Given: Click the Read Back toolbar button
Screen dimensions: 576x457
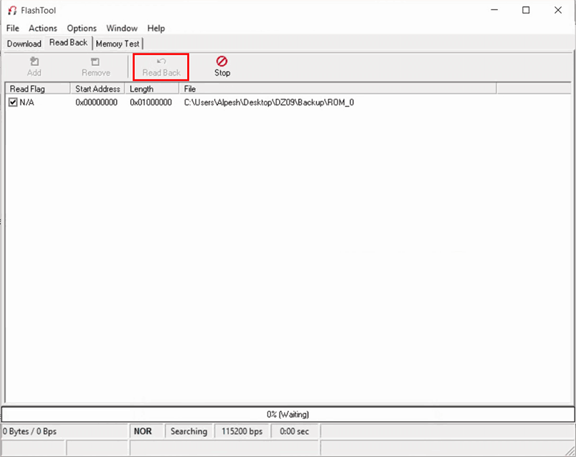Looking at the screenshot, I should coord(161,67).
